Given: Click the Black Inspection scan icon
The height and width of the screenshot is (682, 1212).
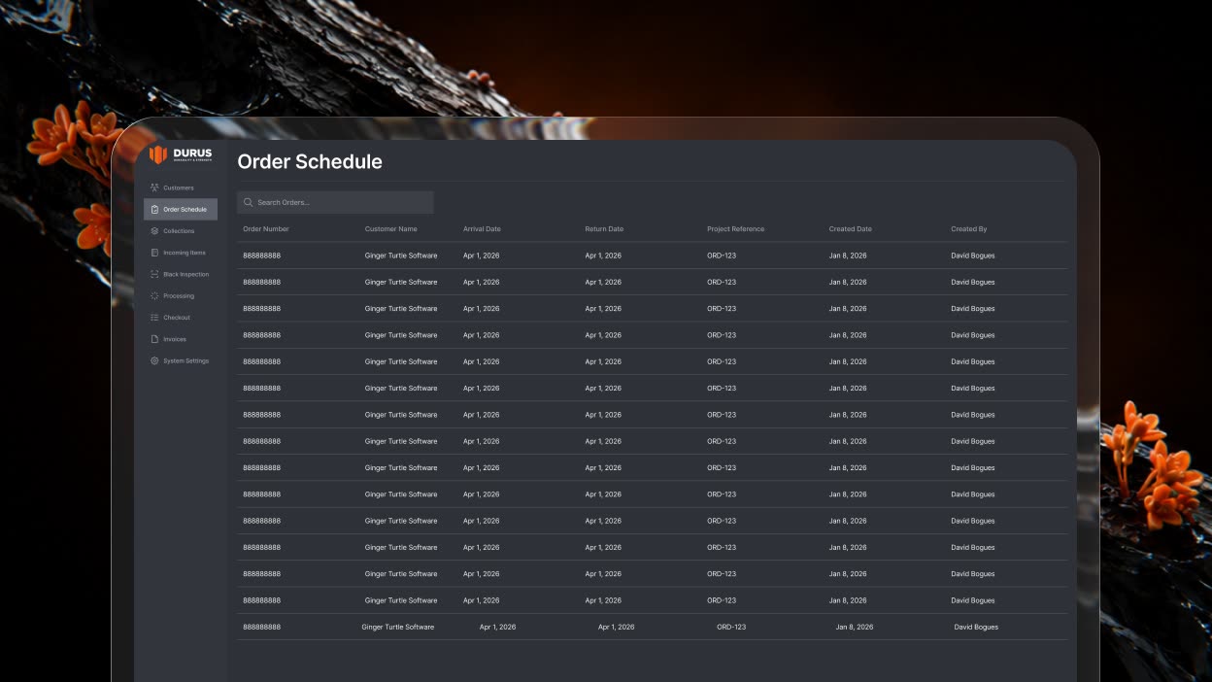Looking at the screenshot, I should point(154,274).
